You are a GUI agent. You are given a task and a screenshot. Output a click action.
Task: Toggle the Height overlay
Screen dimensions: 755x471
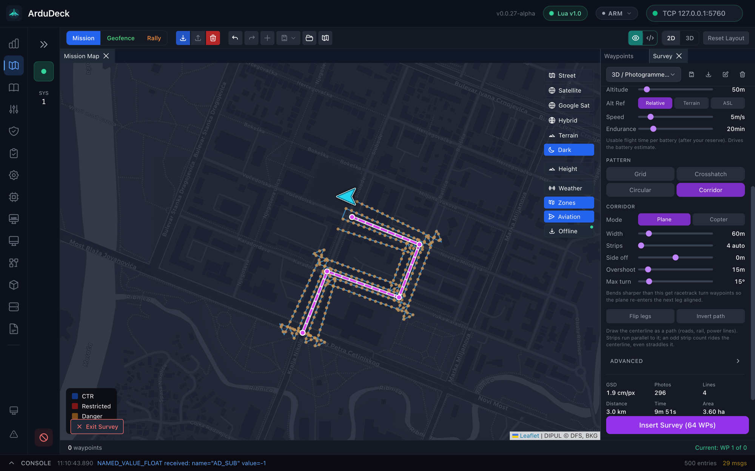pos(569,169)
